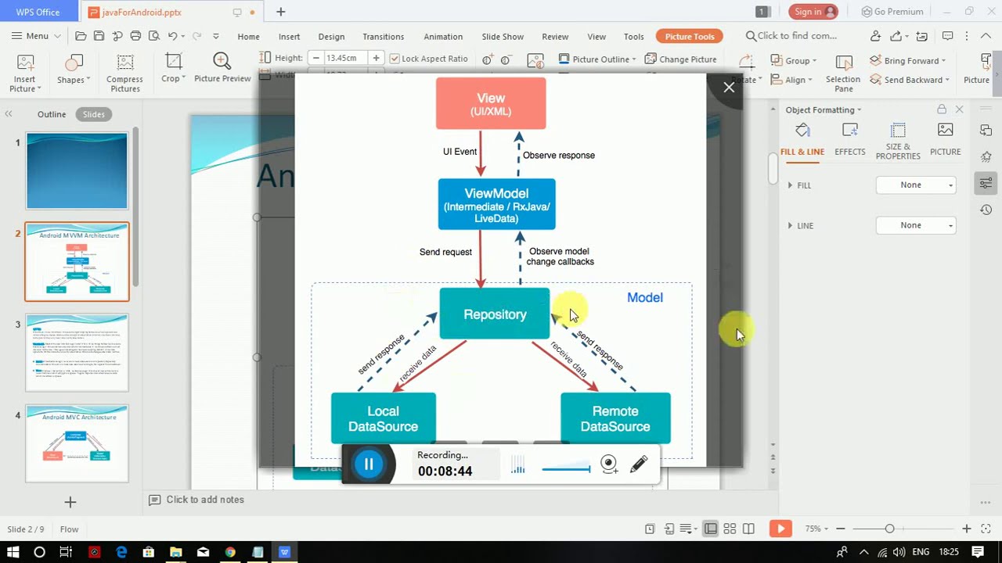Select slide 4 thumbnail Android MVC Architecture

tap(77, 443)
